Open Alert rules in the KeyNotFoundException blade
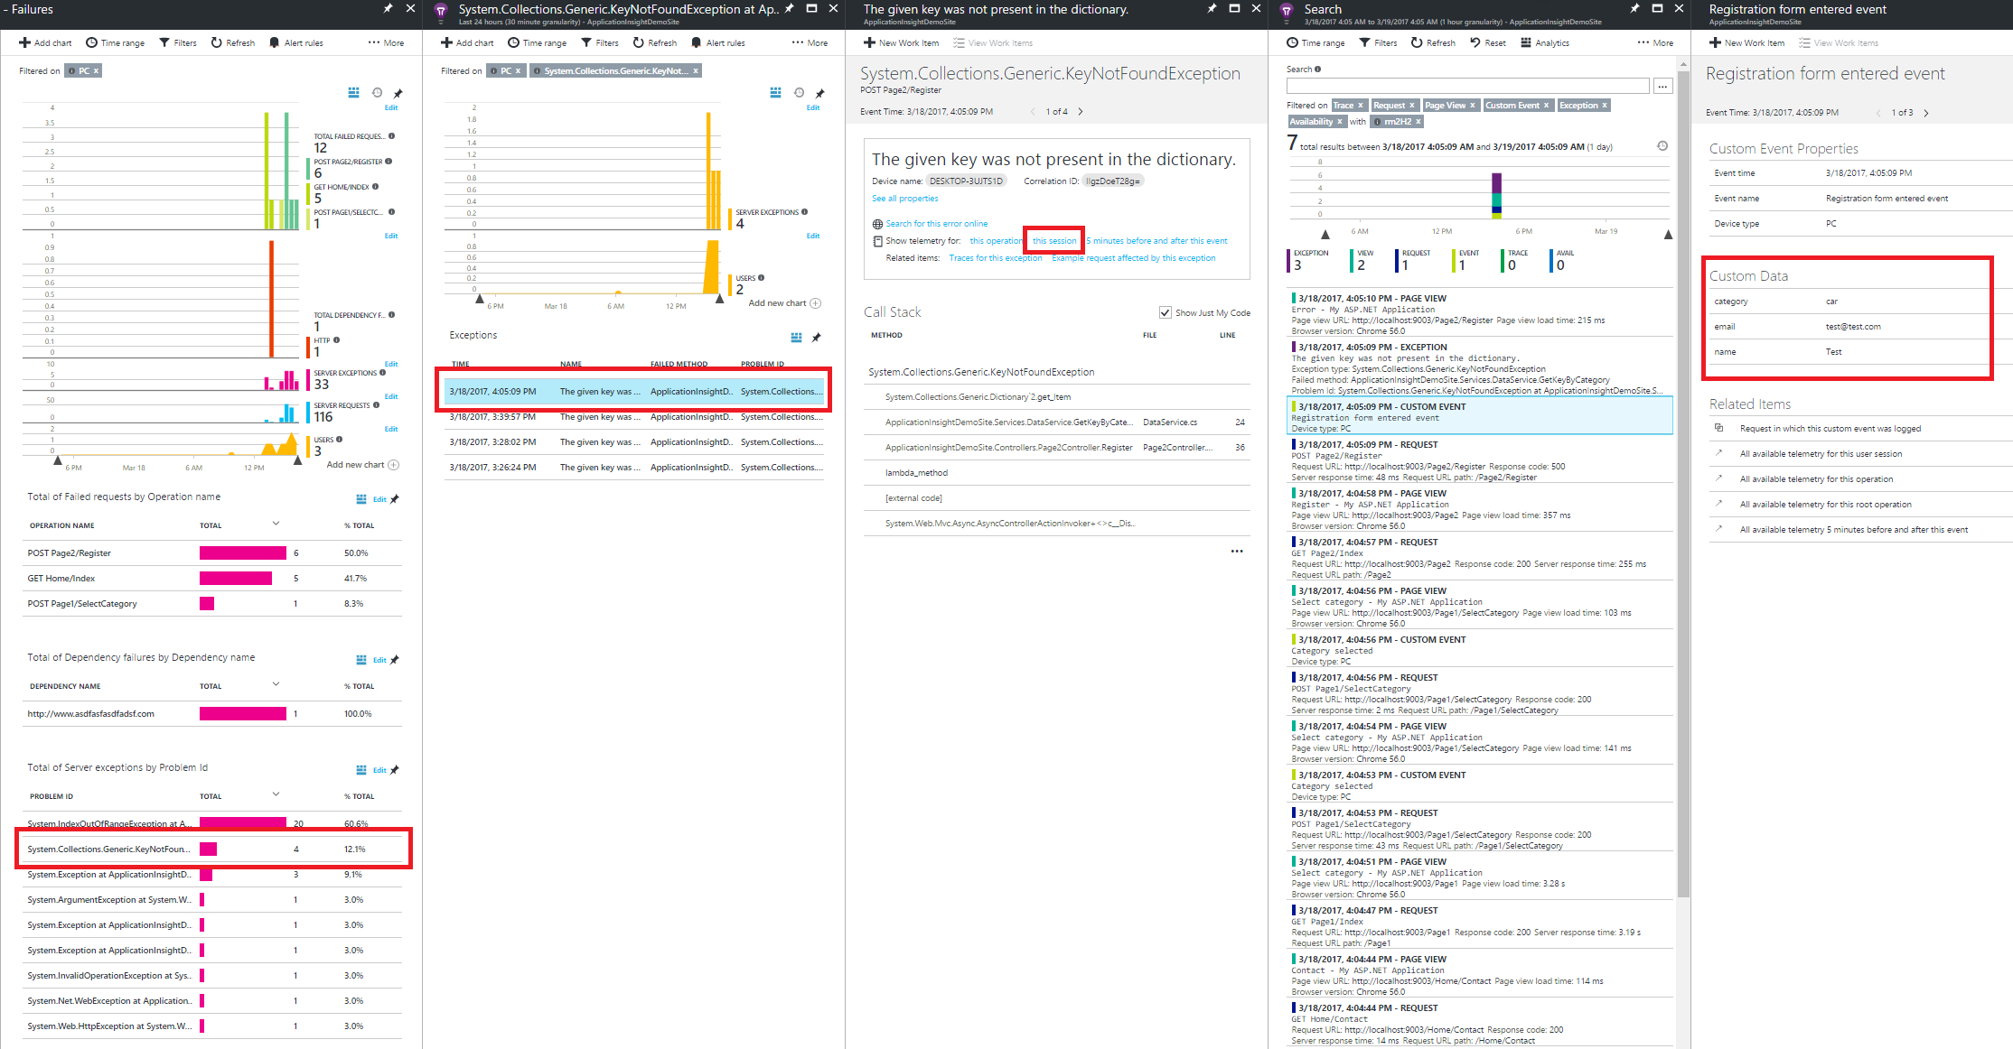 pyautogui.click(x=718, y=42)
